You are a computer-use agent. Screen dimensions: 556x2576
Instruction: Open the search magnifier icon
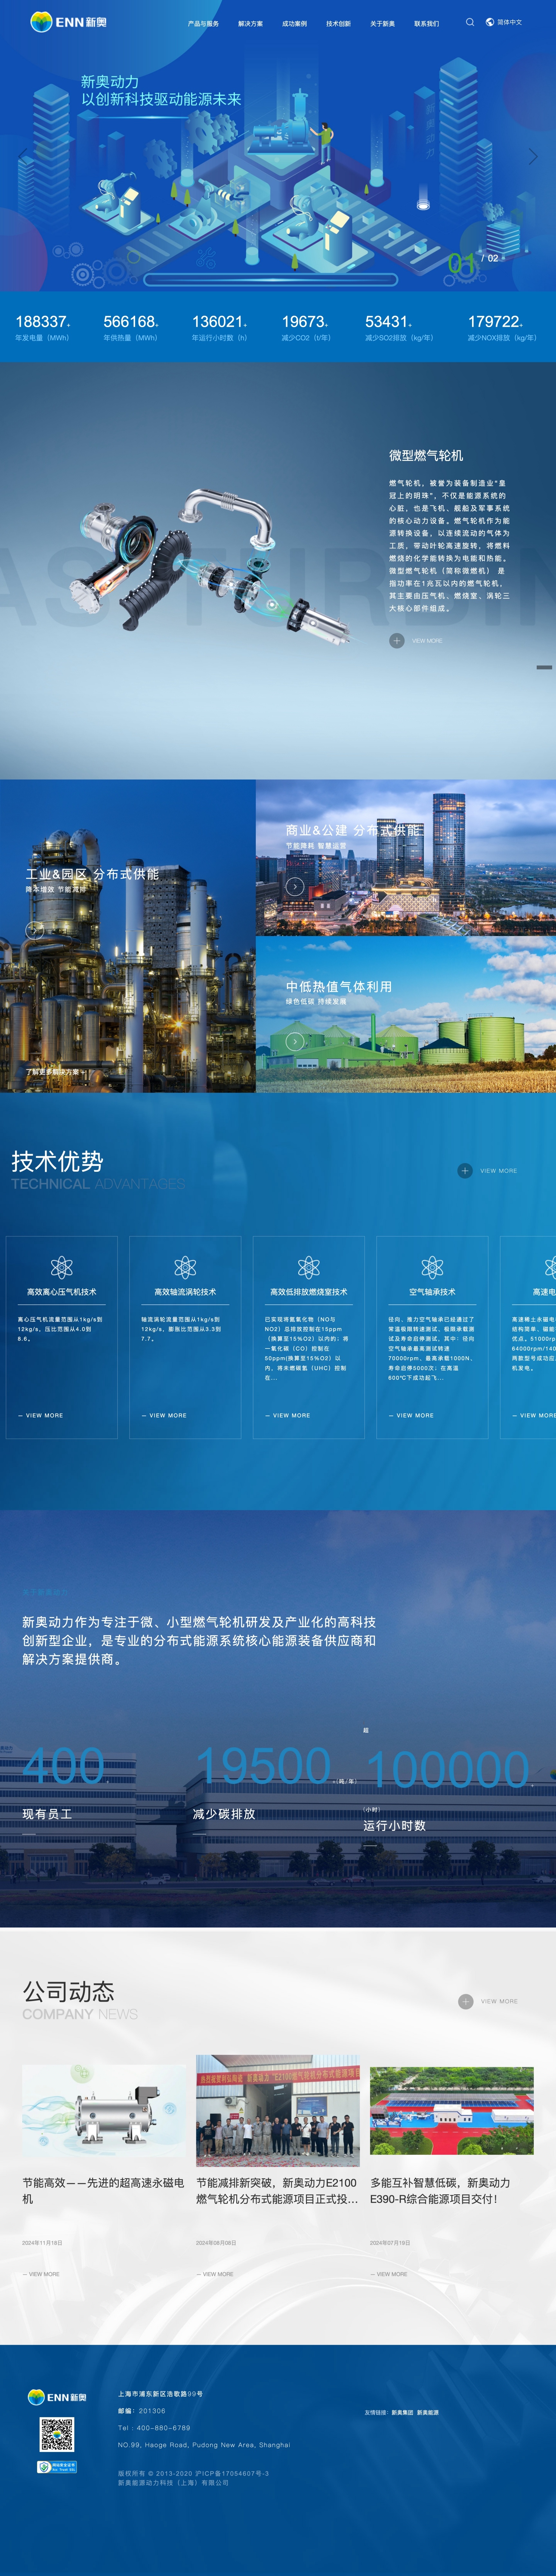(x=470, y=22)
